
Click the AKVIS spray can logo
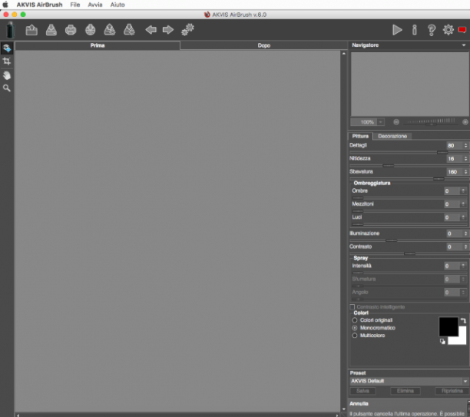(x=11, y=30)
